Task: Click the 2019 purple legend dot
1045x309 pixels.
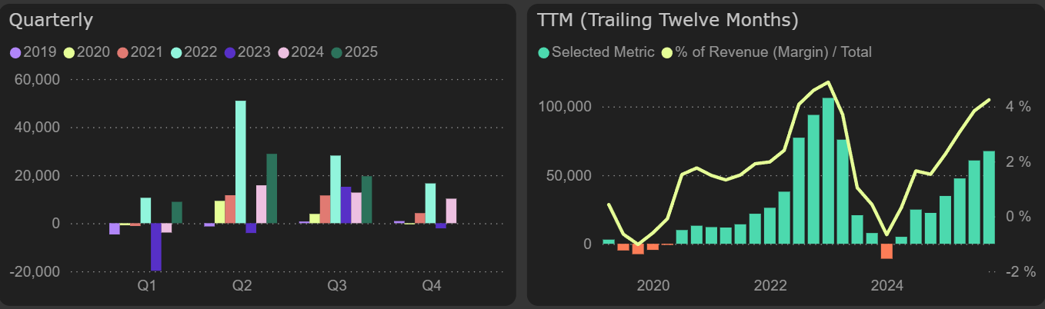Action: (x=15, y=52)
